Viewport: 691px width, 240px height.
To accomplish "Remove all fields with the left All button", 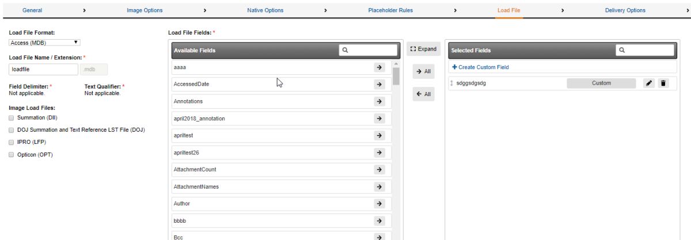I will pyautogui.click(x=424, y=94).
